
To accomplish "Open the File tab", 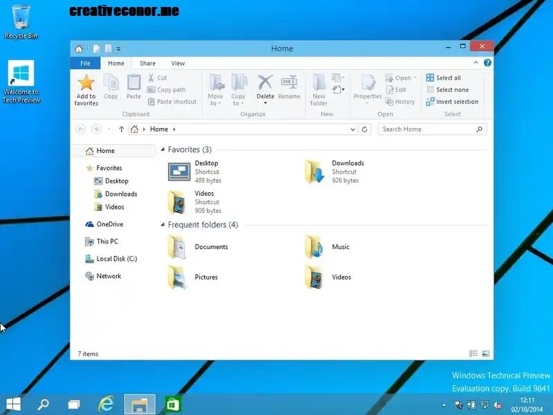I will (x=85, y=63).
